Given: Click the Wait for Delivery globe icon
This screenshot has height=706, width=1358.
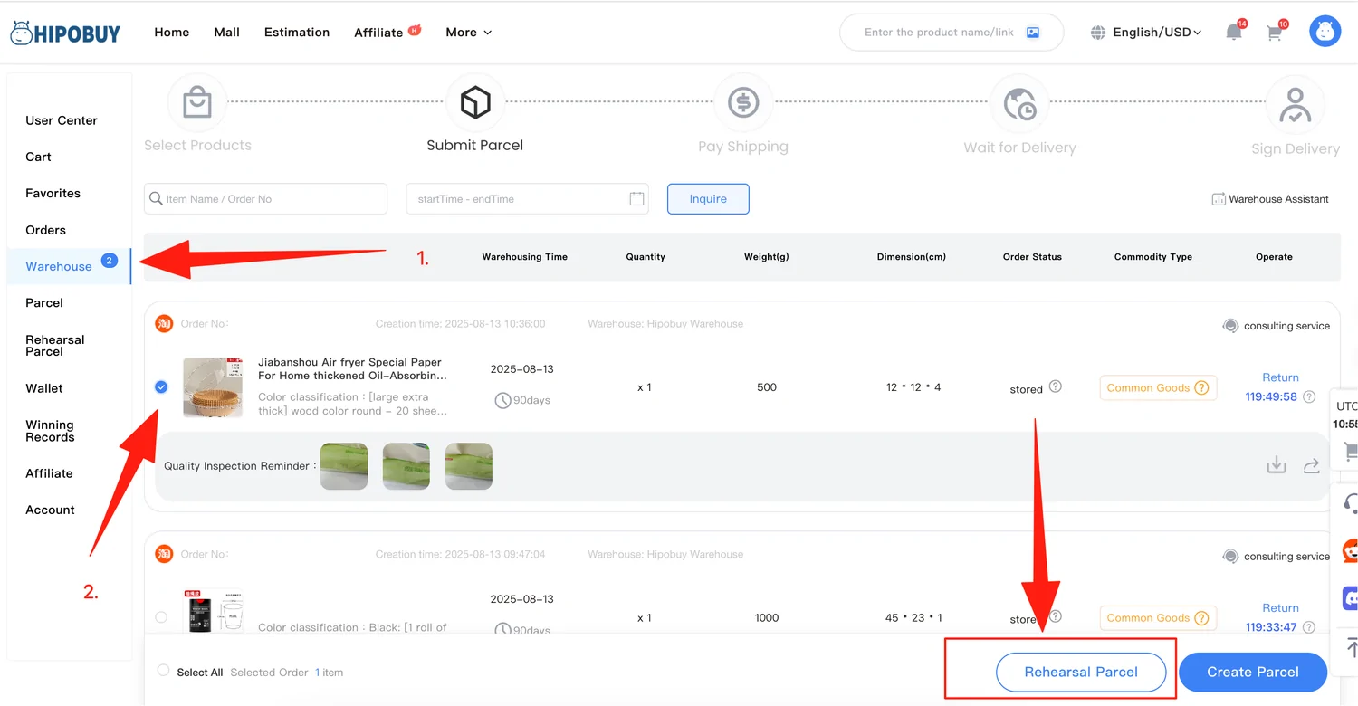Looking at the screenshot, I should [1019, 104].
